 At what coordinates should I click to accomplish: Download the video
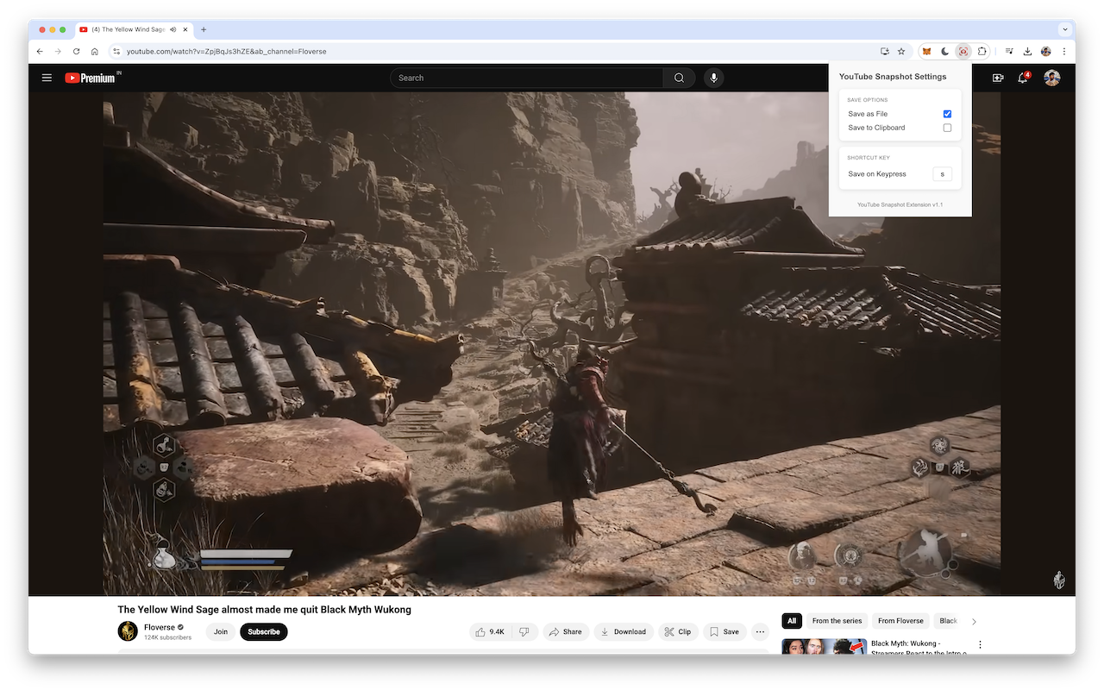[x=624, y=632]
